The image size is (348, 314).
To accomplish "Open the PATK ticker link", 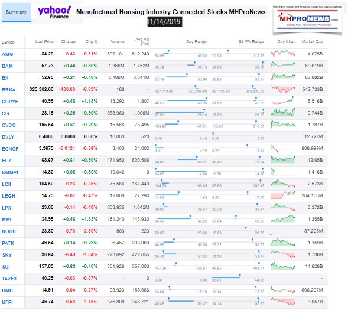I will click(x=8, y=243).
